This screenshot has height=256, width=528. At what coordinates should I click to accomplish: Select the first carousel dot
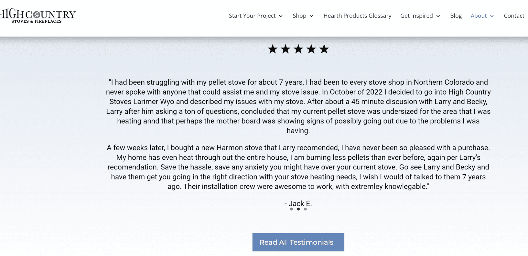pyautogui.click(x=291, y=210)
